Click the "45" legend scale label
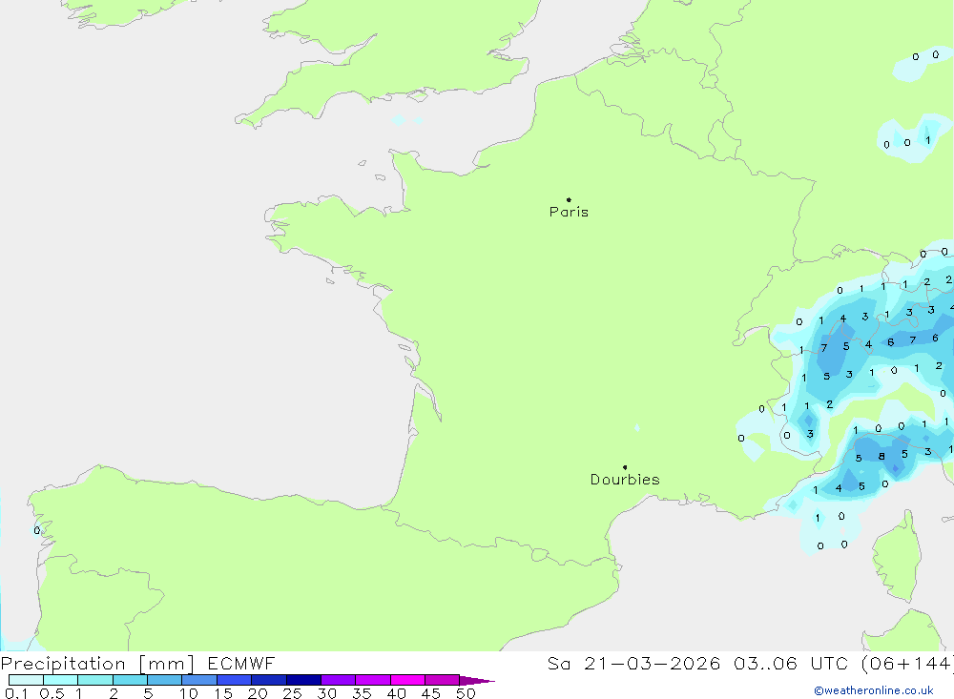Image resolution: width=954 pixels, height=699 pixels. 431,693
